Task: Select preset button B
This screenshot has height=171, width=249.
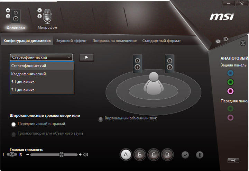Action: pos(140,154)
